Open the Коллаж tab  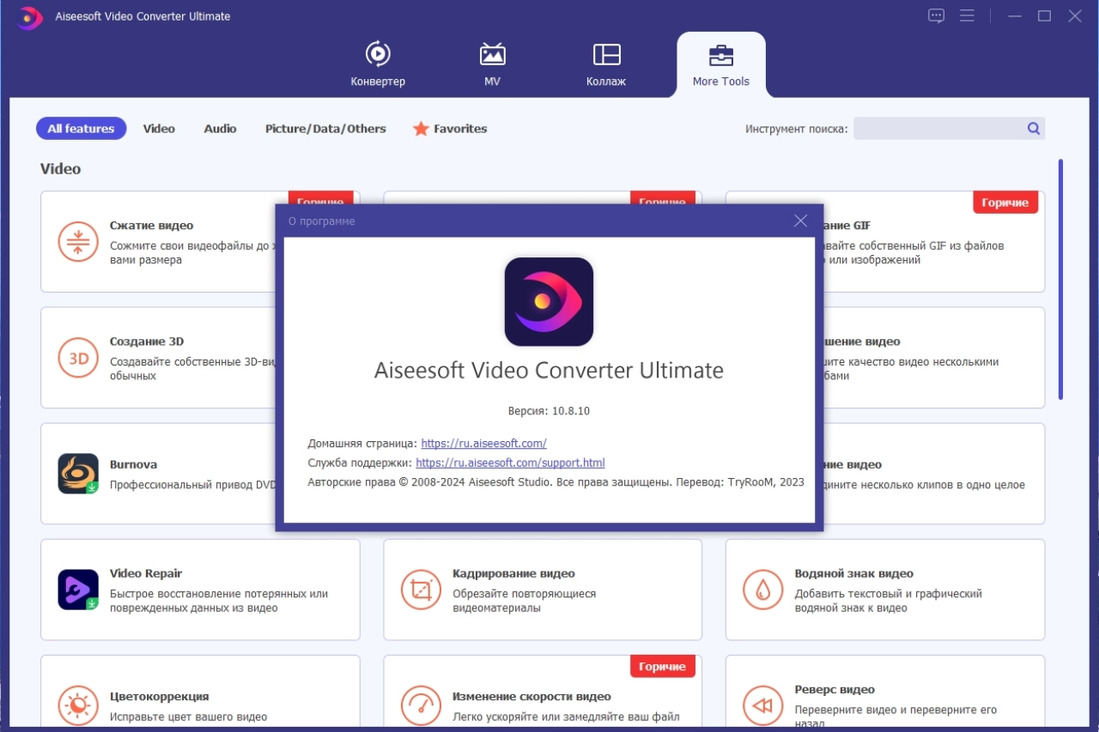606,64
